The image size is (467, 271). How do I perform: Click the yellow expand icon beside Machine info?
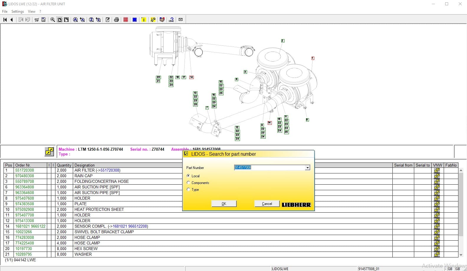49,151
